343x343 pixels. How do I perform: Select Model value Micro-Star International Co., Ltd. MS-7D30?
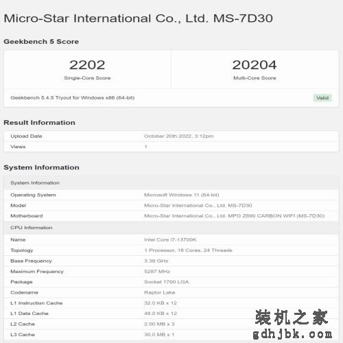198,205
